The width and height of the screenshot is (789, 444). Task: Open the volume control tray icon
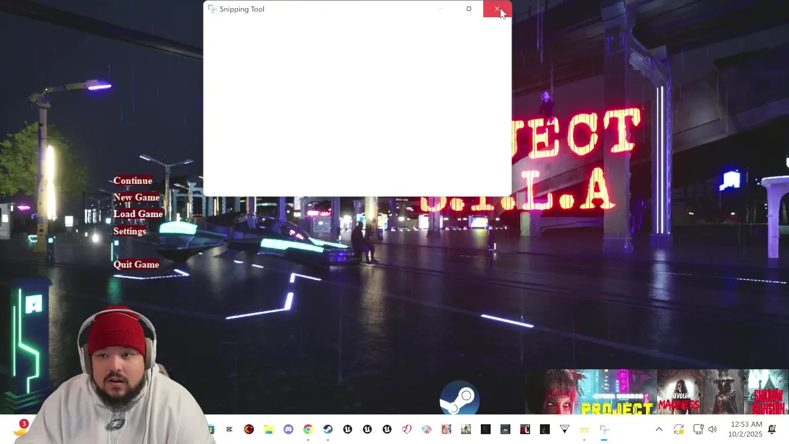point(713,429)
